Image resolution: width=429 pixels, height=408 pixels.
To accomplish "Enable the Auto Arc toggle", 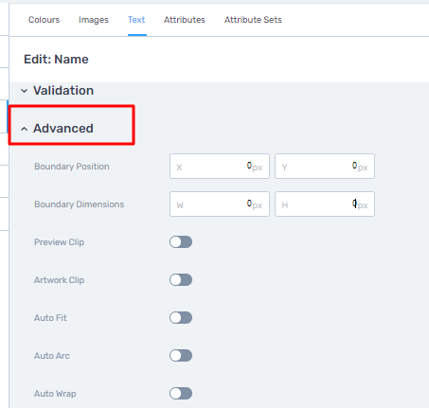I will 181,356.
